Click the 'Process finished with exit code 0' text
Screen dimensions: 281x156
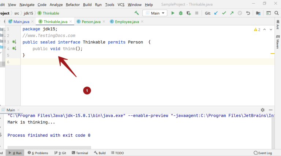pyautogui.click(x=49, y=135)
